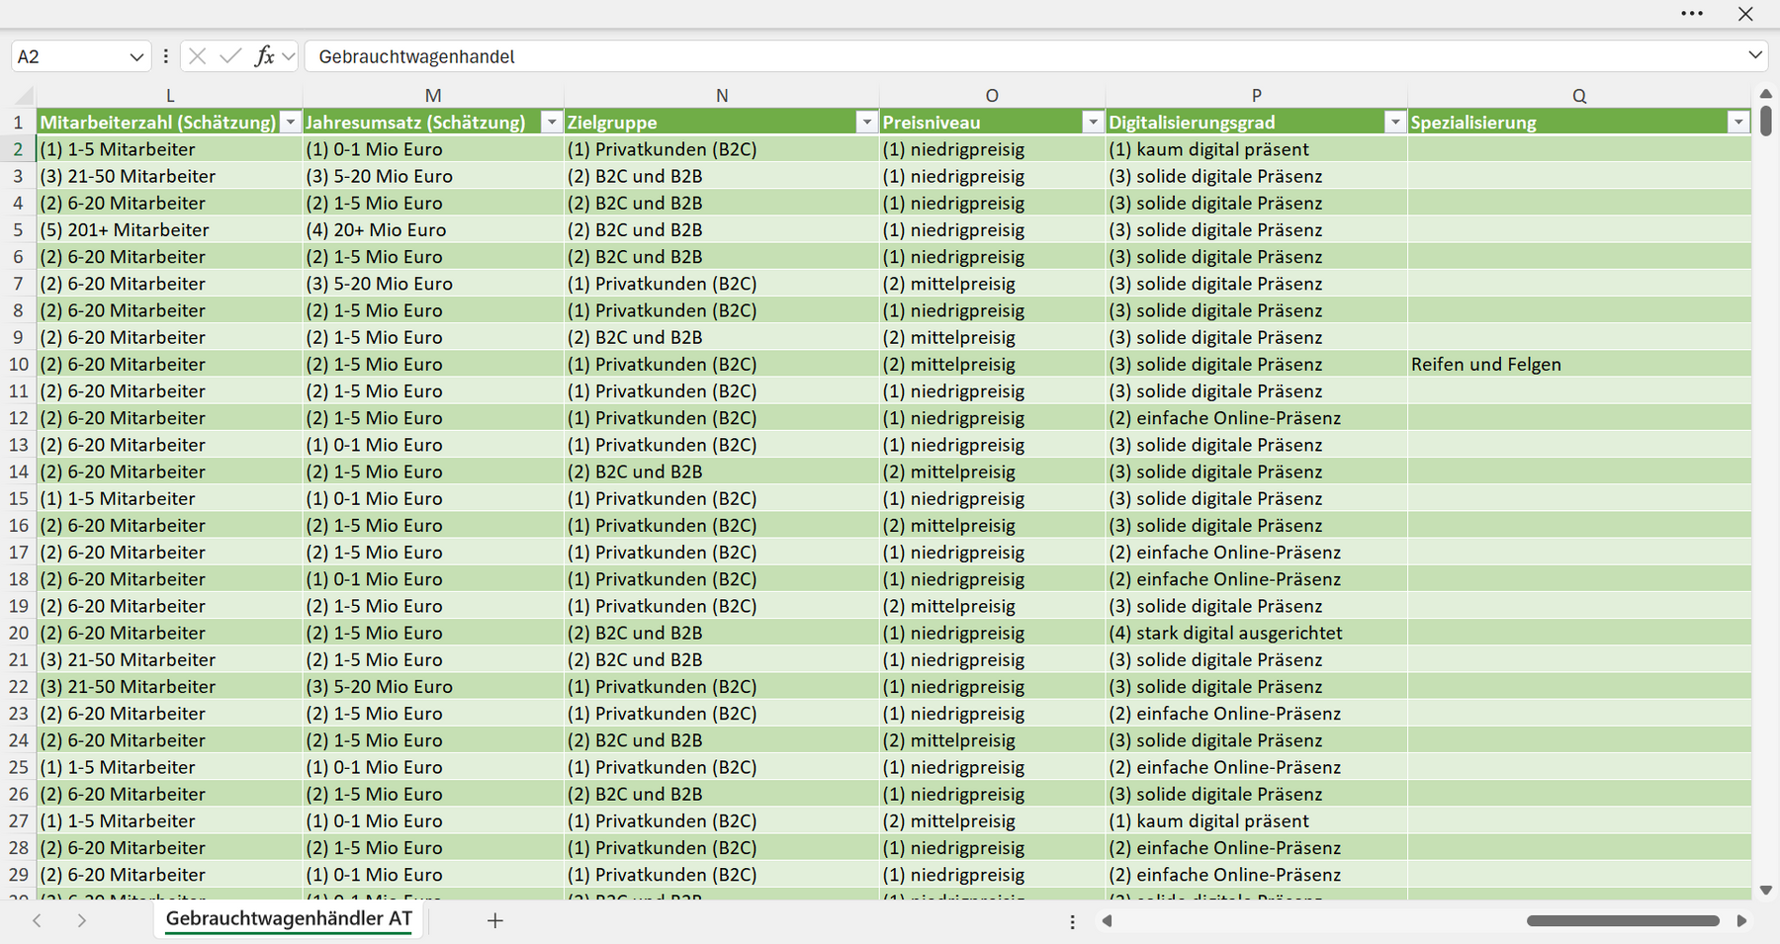Select '(2) B2C und B2B' in row 14

[722, 472]
